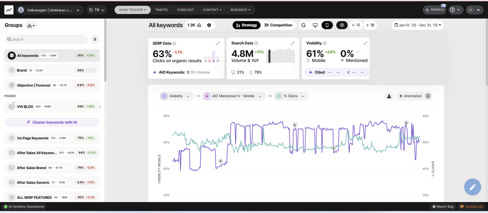Click the Search Data info icon
The image size is (488, 213).
click(256, 43)
